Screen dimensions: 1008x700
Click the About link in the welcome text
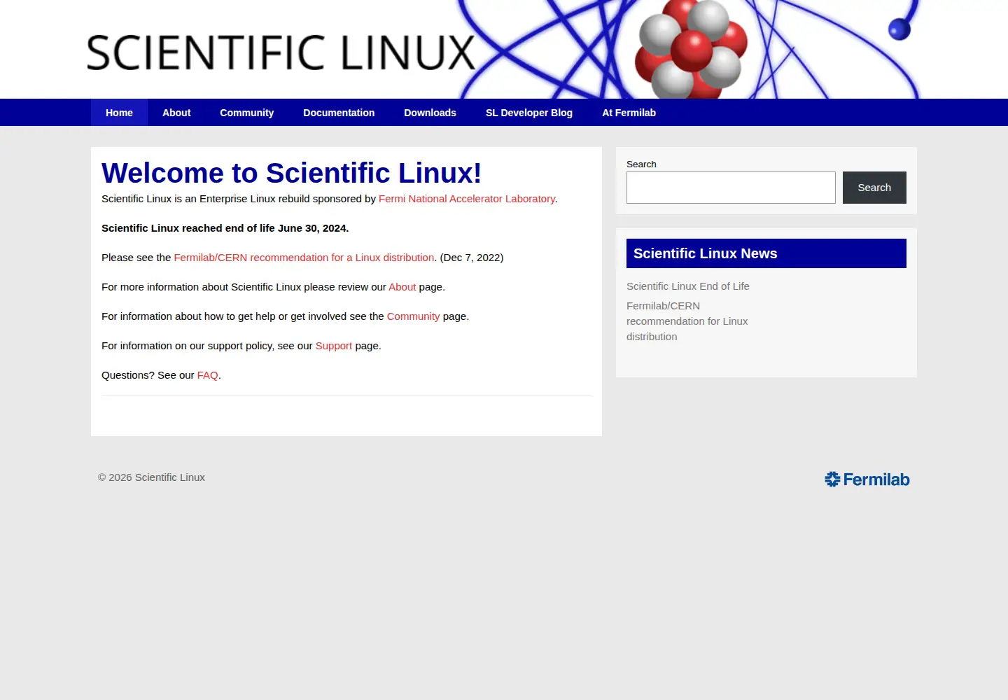coord(402,287)
